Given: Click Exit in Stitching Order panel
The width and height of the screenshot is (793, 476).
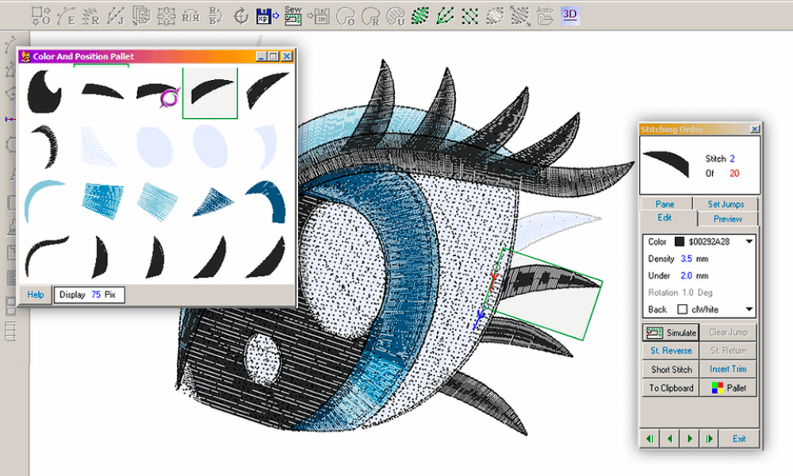Looking at the screenshot, I should [739, 439].
